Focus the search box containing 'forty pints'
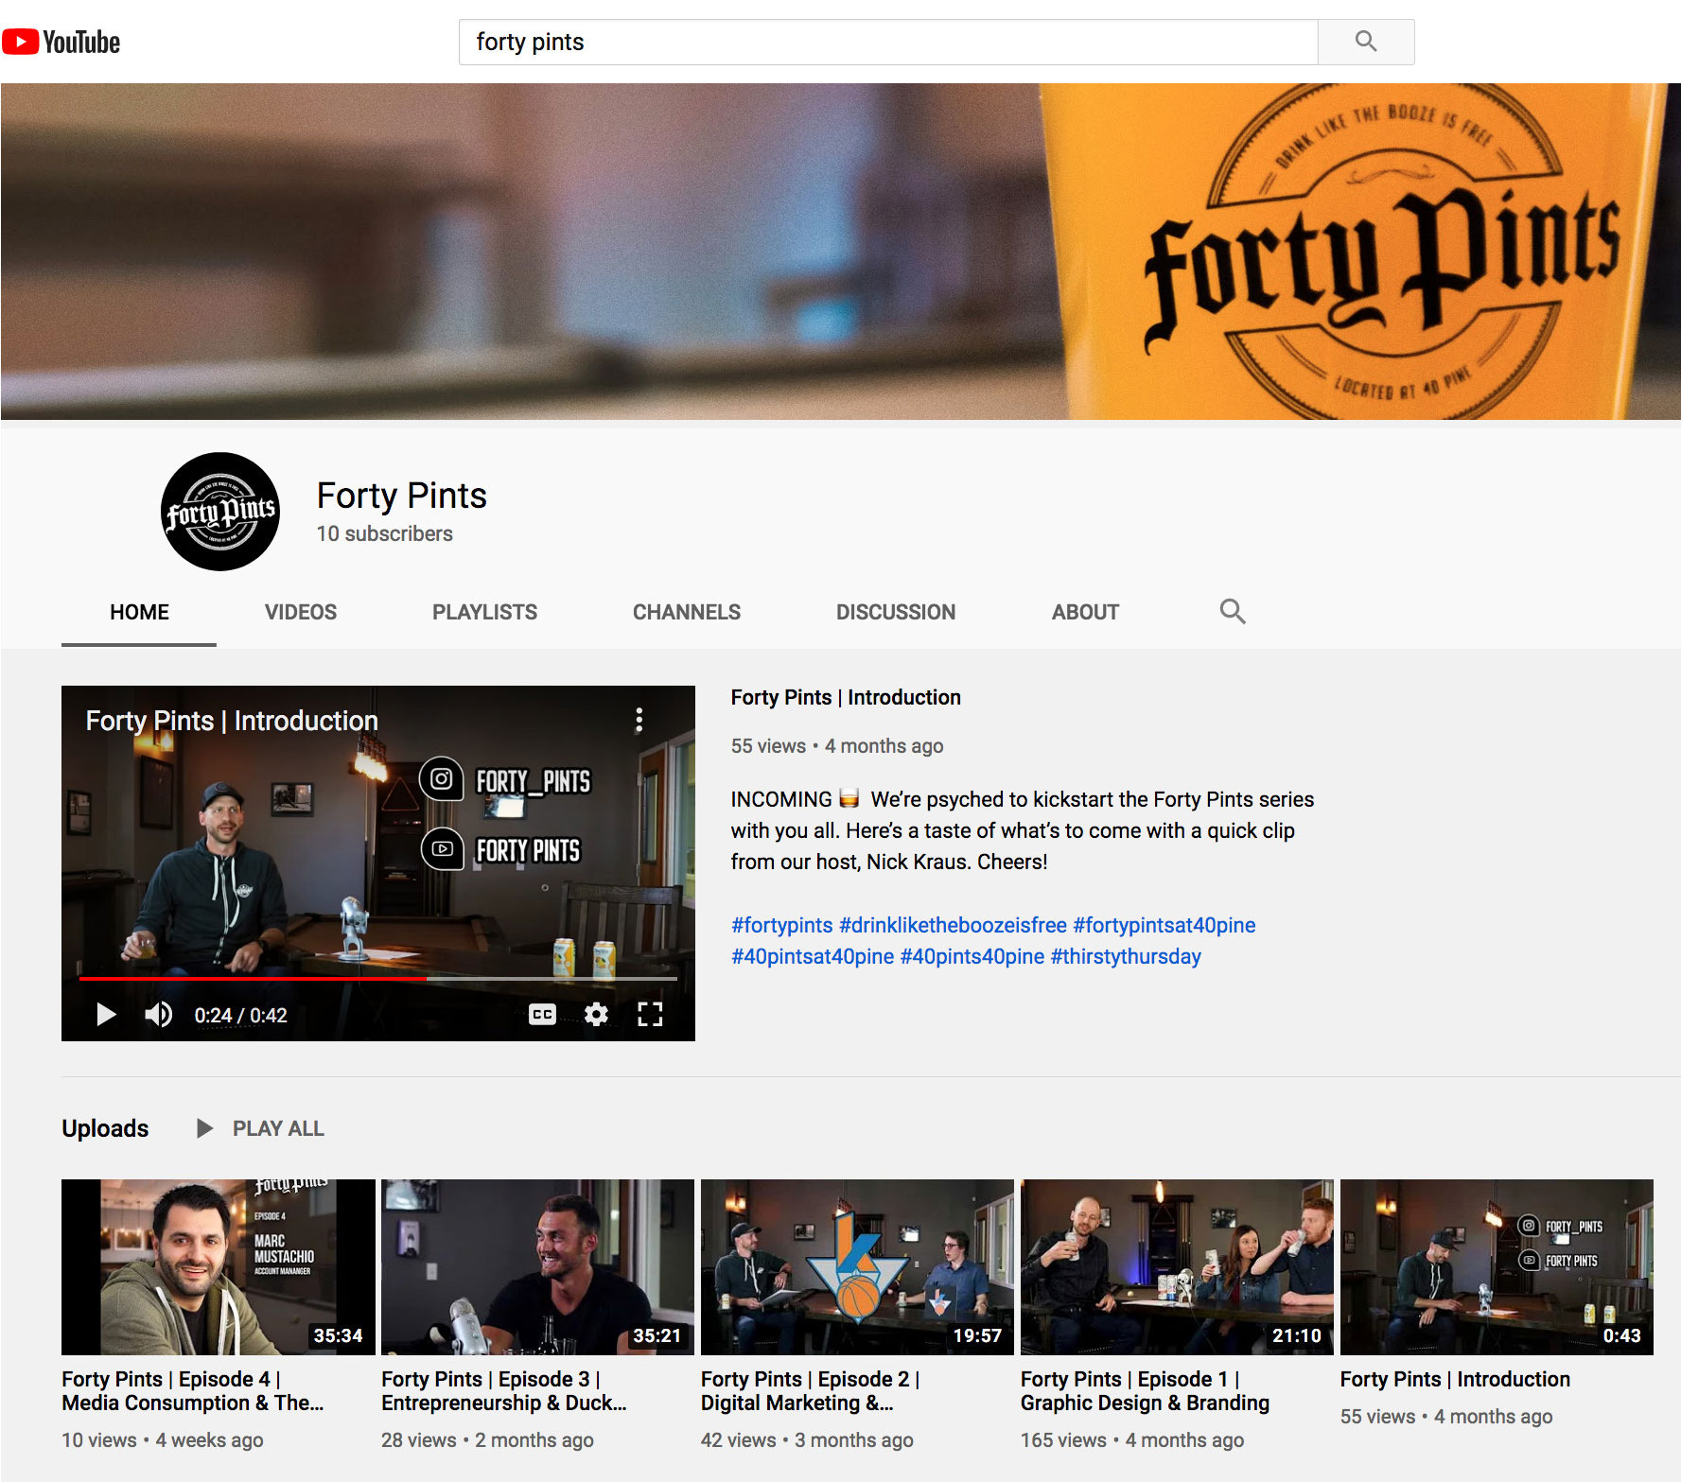This screenshot has width=1681, height=1482. click(888, 42)
